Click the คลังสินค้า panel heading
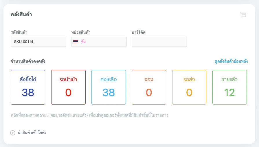Viewport: 259px width, 147px height. coord(21,14)
